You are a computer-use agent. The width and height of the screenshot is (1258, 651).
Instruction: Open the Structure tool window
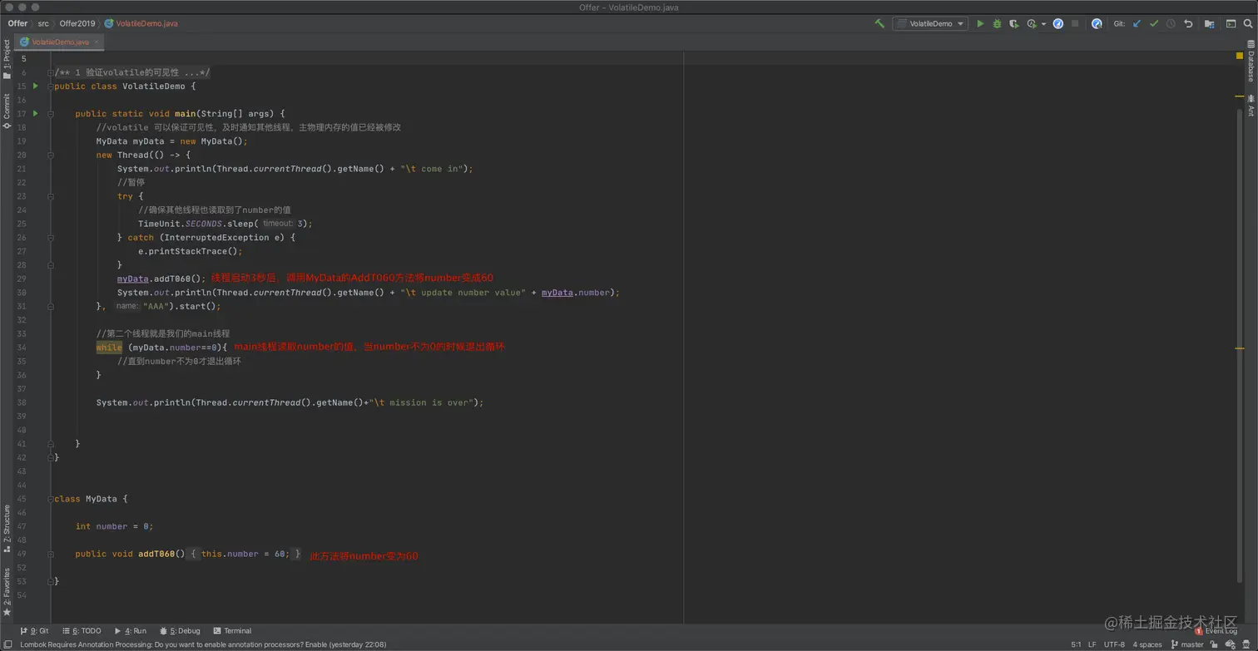coord(7,528)
